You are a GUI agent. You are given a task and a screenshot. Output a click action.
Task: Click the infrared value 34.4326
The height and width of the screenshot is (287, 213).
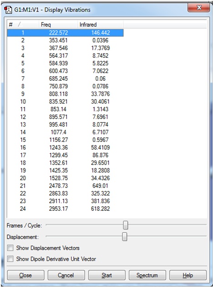click(x=101, y=178)
